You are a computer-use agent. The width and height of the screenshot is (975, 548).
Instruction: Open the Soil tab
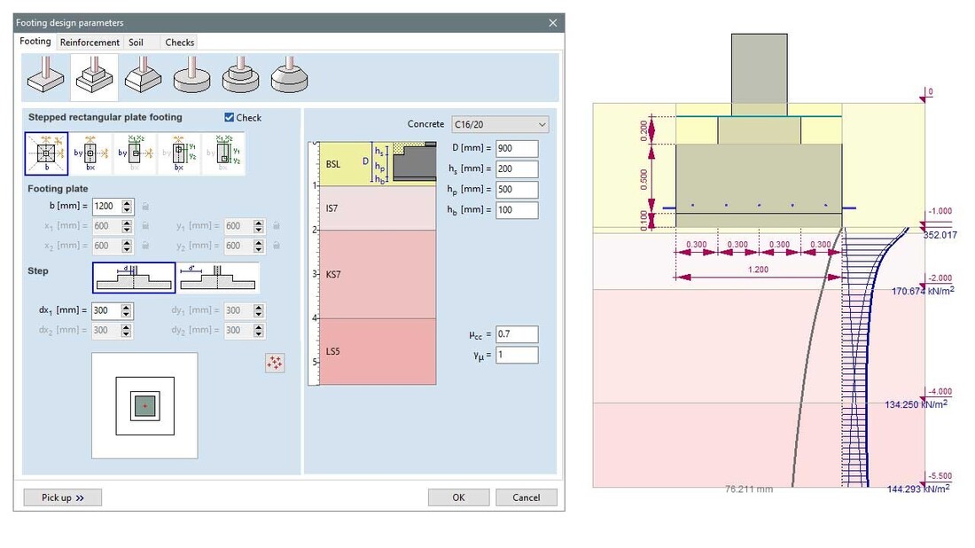click(136, 43)
